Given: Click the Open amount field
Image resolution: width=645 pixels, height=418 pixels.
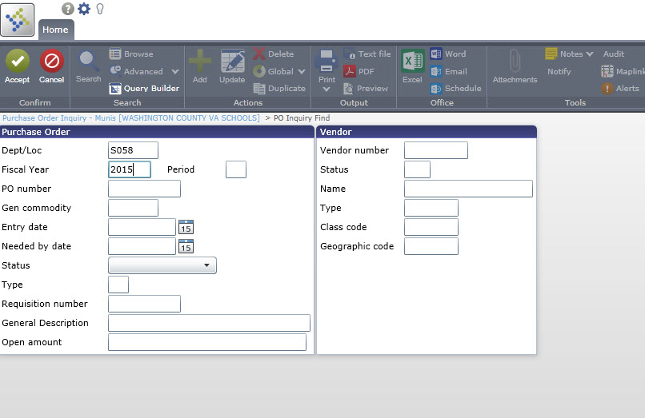Looking at the screenshot, I should click(x=207, y=342).
